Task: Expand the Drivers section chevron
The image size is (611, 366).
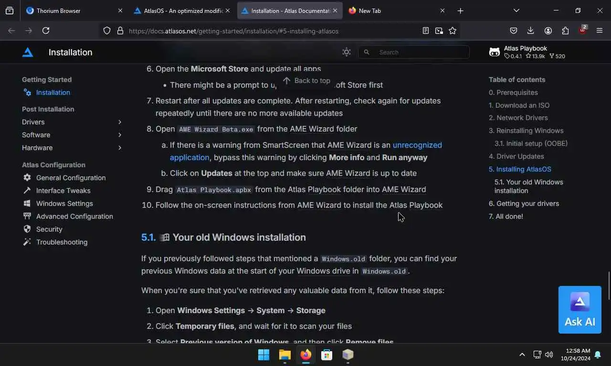Action: (120, 122)
